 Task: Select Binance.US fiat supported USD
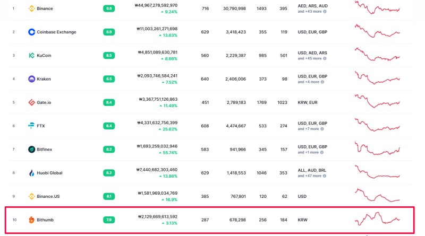coord(302,196)
